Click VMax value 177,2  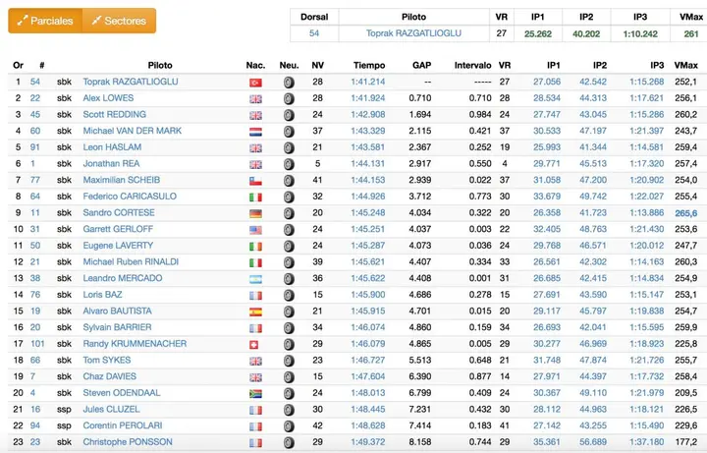[685, 442]
